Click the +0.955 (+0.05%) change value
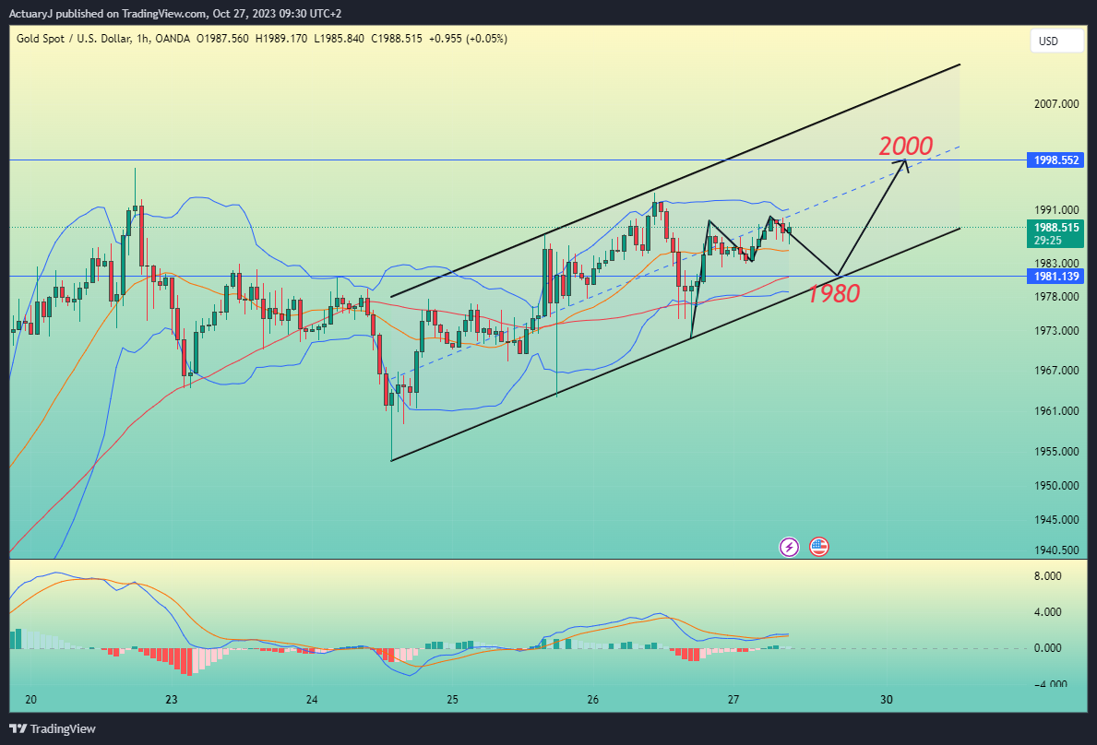1097x745 pixels. [468, 39]
